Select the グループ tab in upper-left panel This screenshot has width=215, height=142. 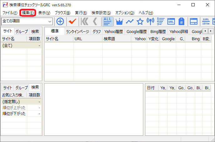22,31
